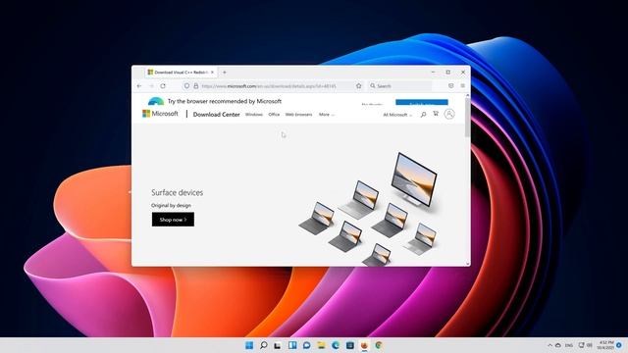Viewport: 628px width, 353px height.
Task: Click the Shop now button
Action: point(173,220)
